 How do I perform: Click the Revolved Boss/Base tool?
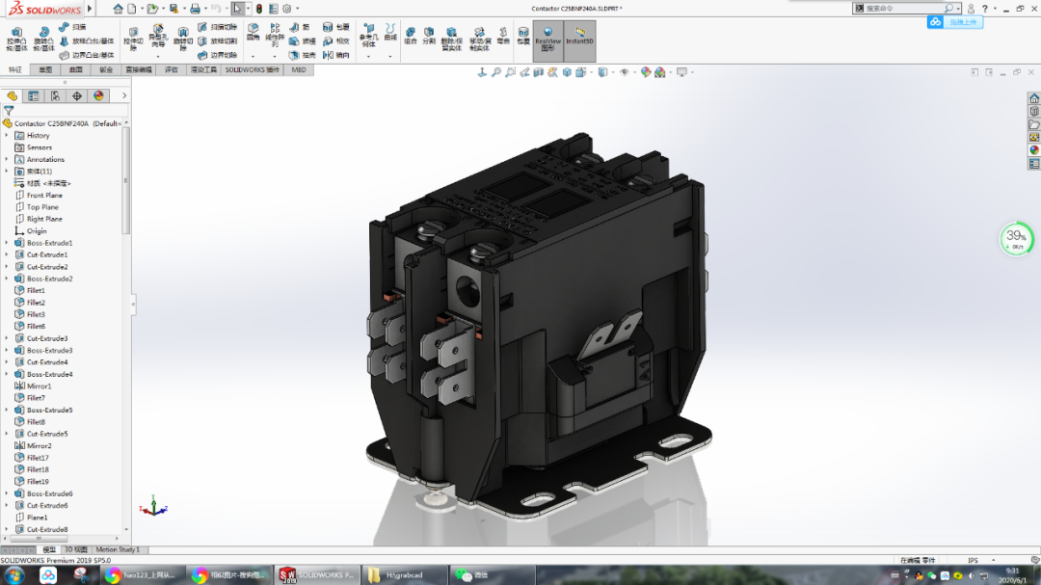[43, 40]
